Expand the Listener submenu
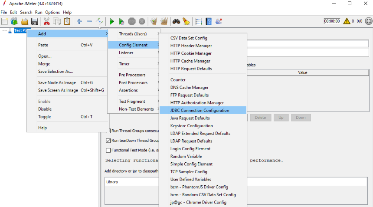The width and height of the screenshot is (373, 207). pos(134,53)
